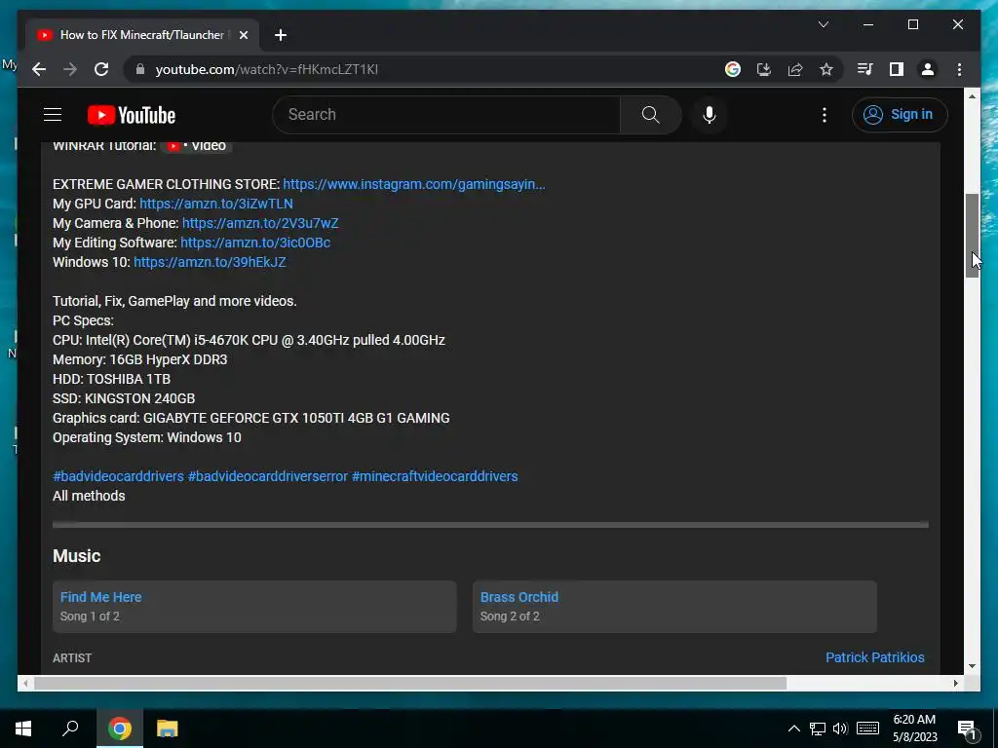Open network status tray icon
The image size is (998, 748).
pyautogui.click(x=818, y=729)
